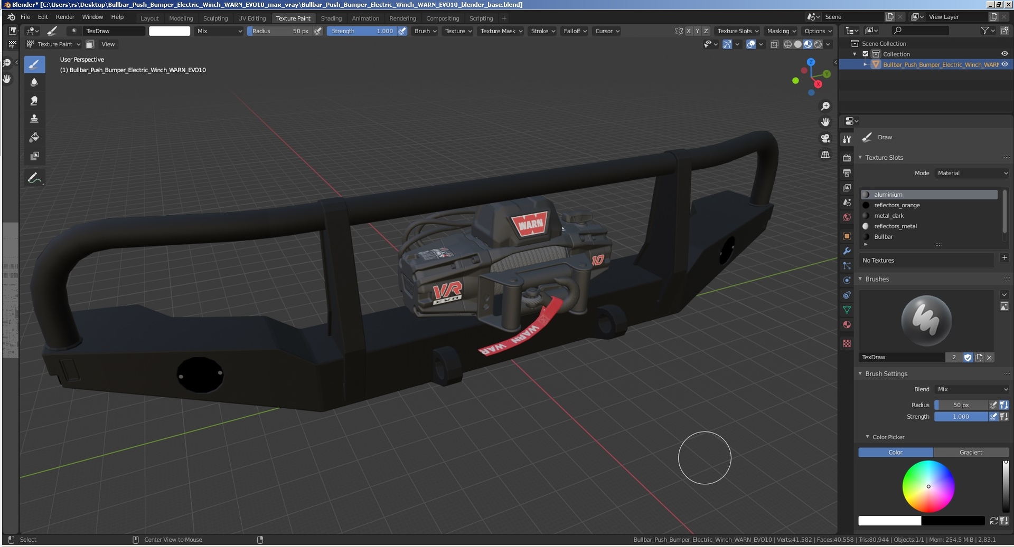Open the Mode dropdown set to Material
The image size is (1014, 547).
(972, 172)
